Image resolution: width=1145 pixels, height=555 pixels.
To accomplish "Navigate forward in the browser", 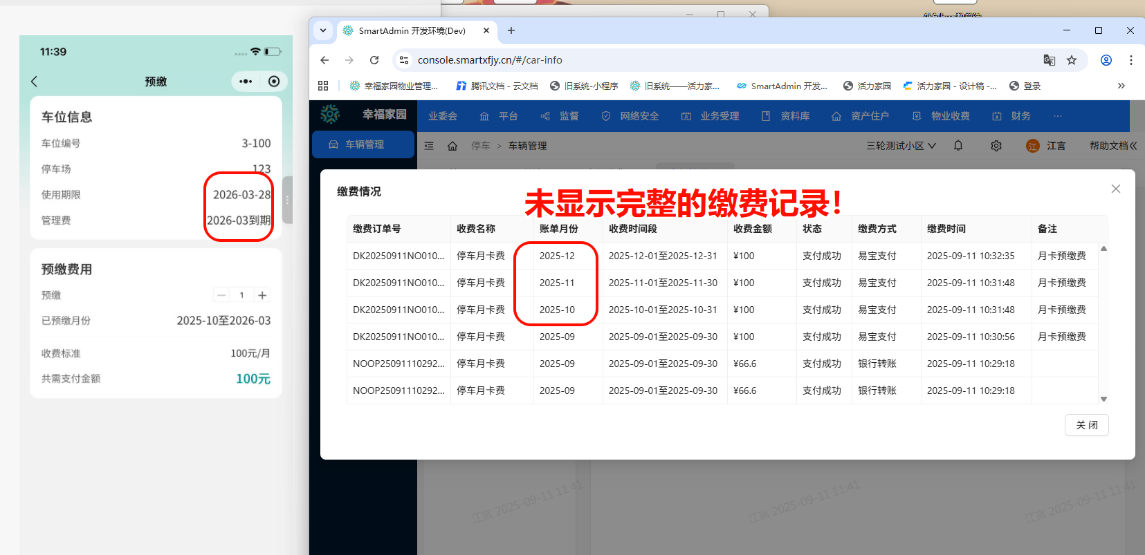I will pos(349,60).
